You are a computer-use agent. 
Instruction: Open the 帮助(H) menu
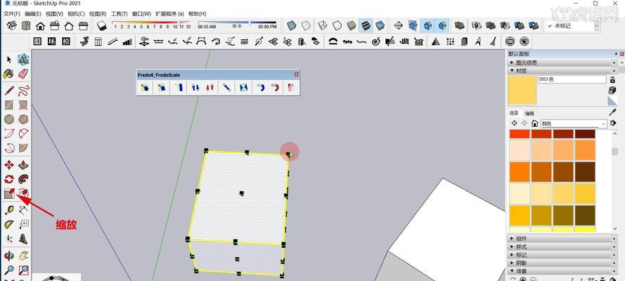point(197,14)
